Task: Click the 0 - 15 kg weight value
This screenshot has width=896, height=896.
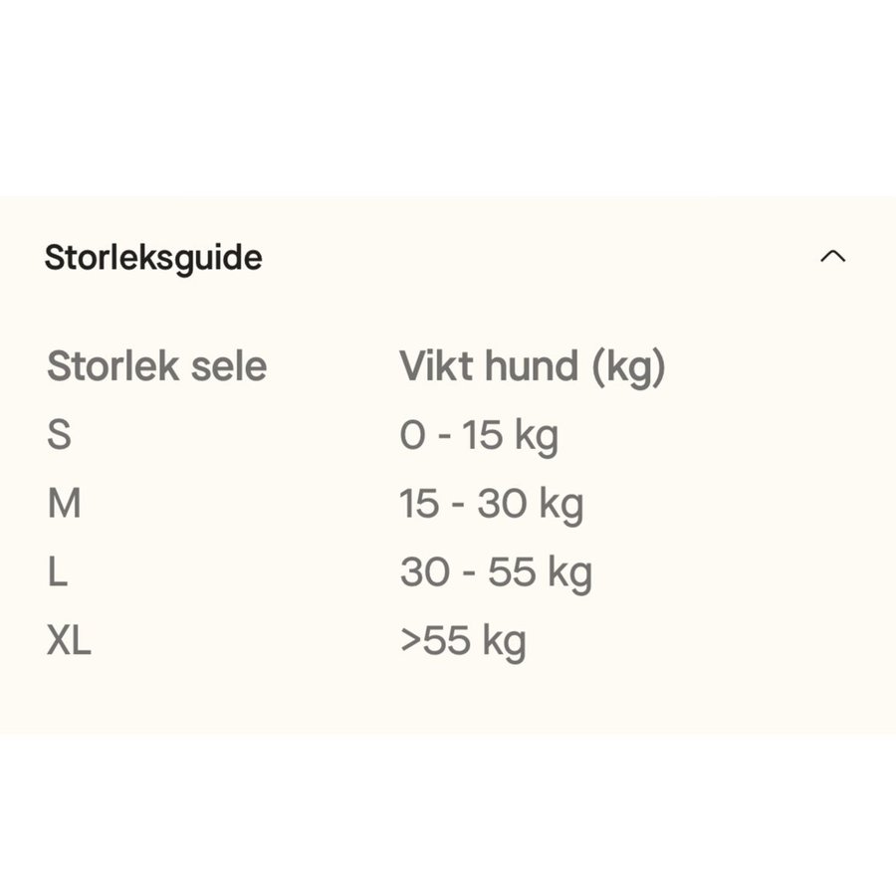Action: [480, 434]
